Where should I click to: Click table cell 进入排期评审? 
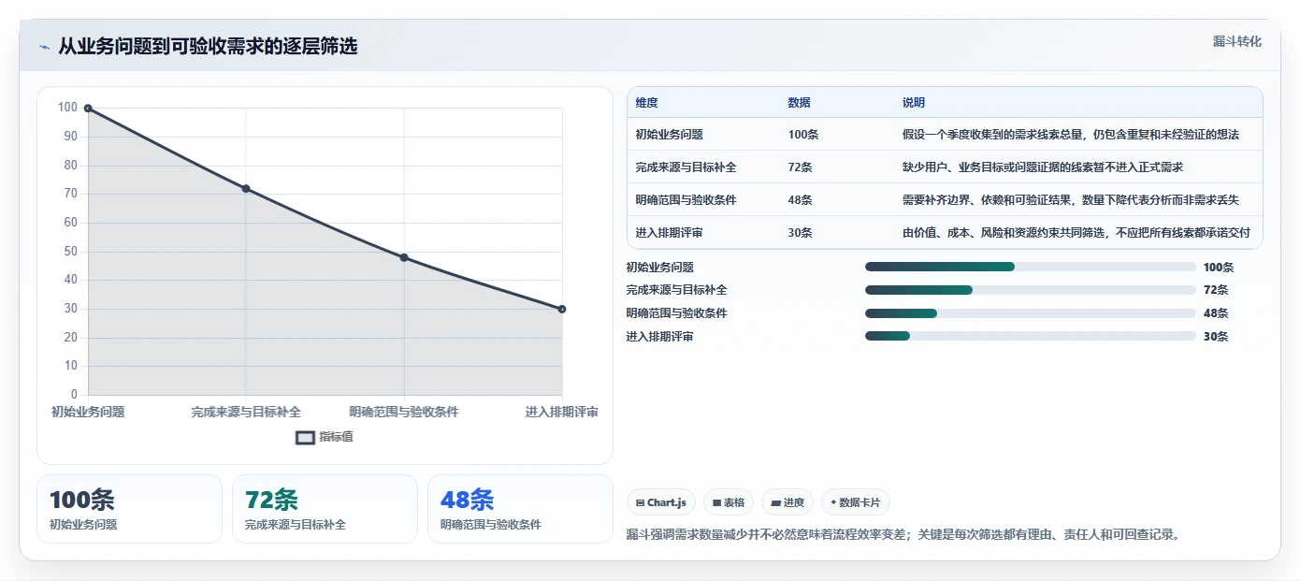(670, 233)
